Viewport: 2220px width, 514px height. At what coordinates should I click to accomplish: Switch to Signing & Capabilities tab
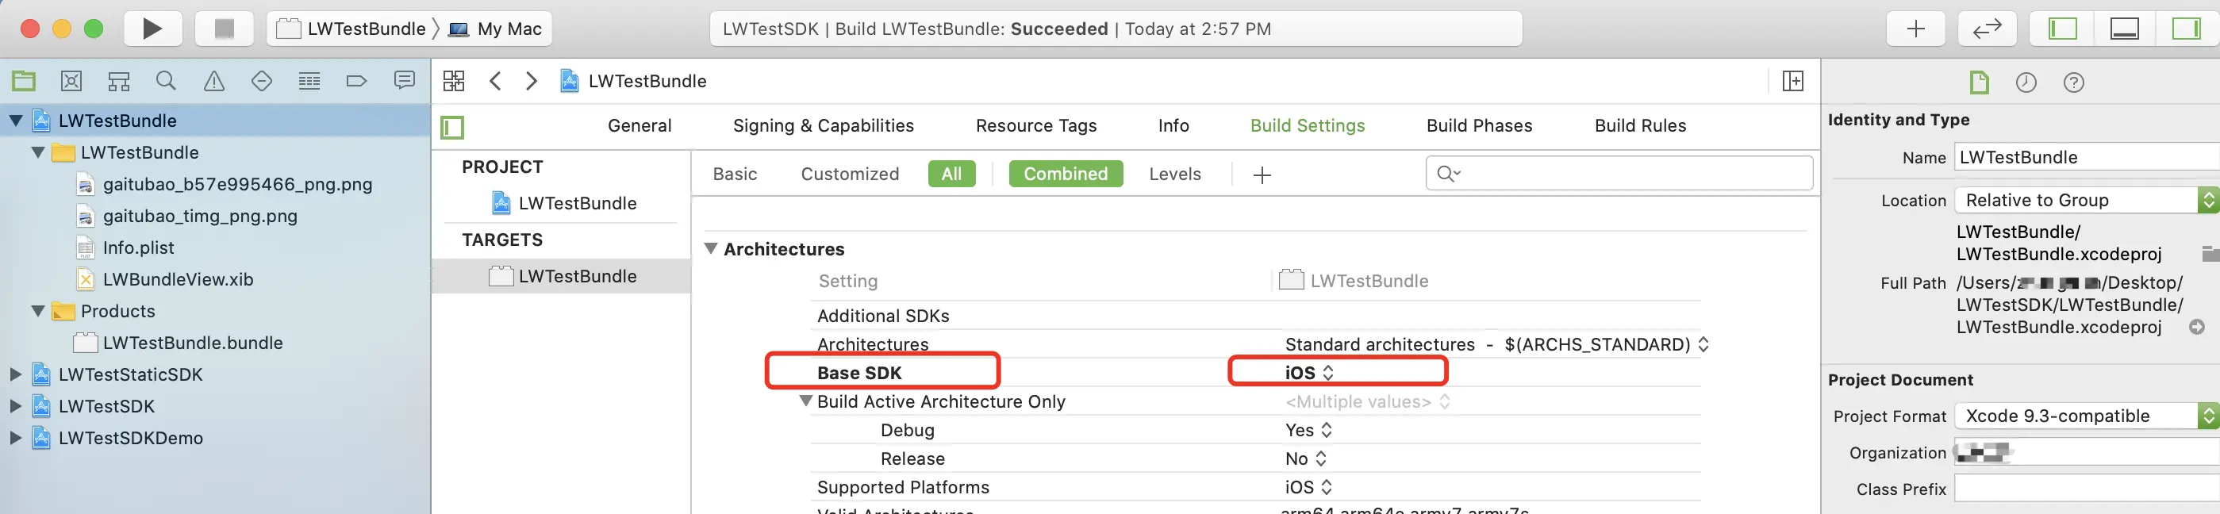823,125
